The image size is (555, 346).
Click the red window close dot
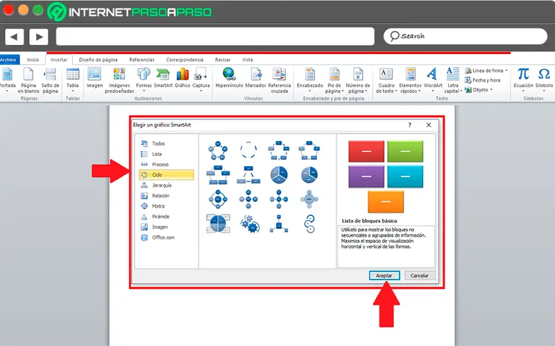pyautogui.click(x=8, y=10)
